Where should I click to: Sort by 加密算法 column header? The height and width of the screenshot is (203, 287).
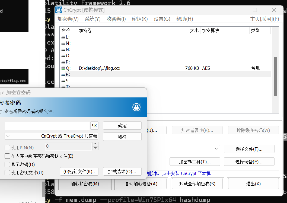click(225, 30)
